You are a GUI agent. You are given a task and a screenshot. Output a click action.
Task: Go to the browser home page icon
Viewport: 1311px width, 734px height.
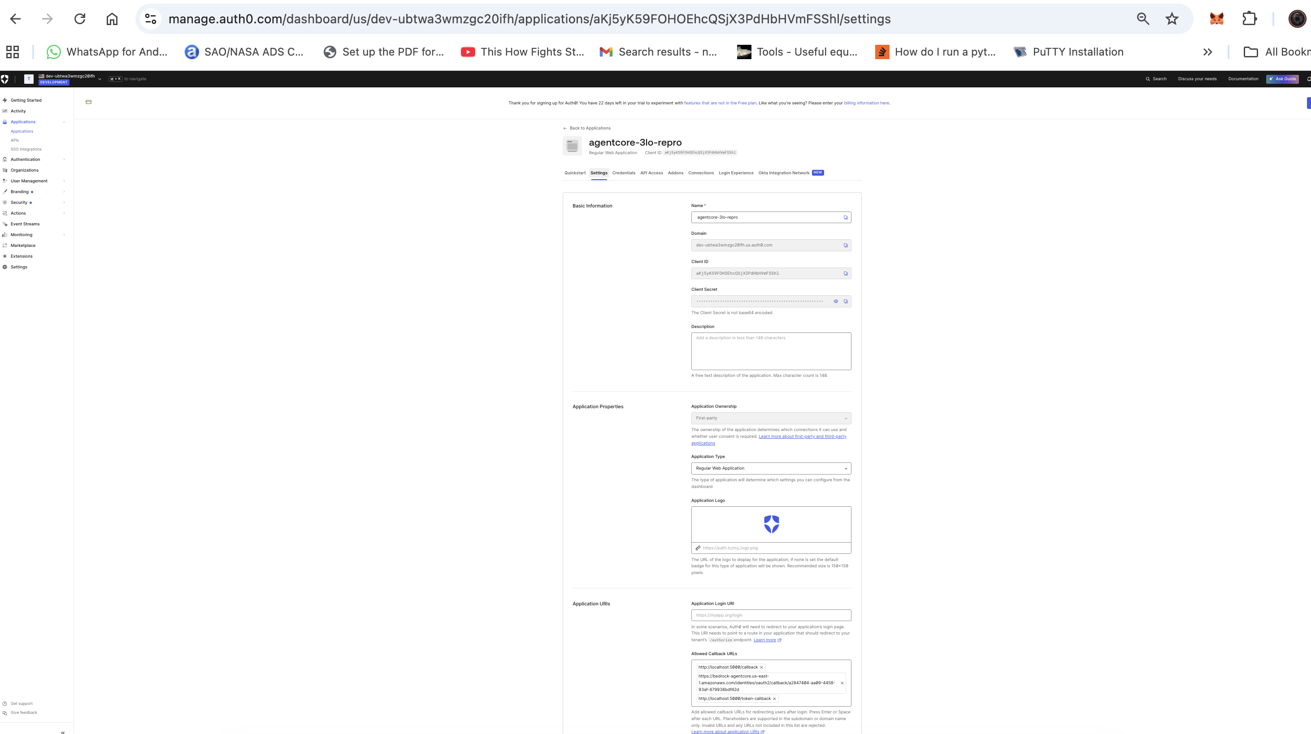pyautogui.click(x=112, y=19)
